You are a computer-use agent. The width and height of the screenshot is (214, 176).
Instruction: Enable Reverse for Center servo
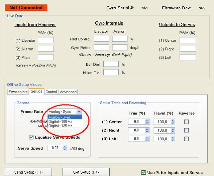[x=187, y=122]
